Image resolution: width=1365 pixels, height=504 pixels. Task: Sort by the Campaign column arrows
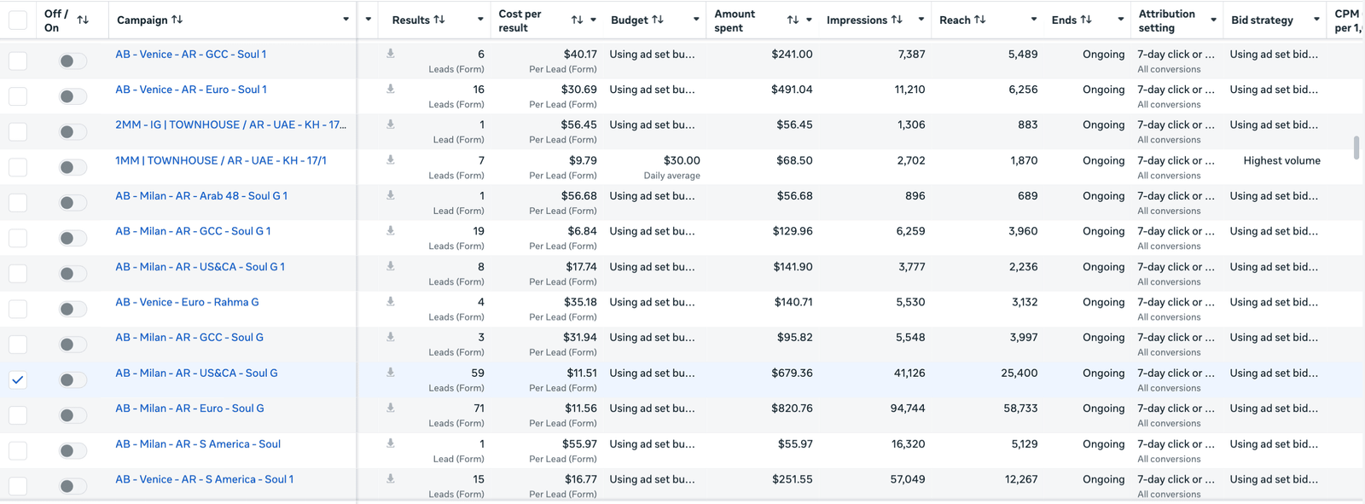[x=177, y=20]
